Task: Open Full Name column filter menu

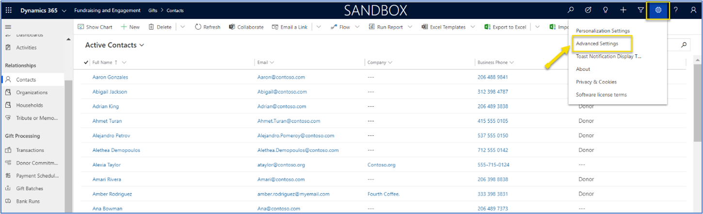Action: click(x=124, y=63)
